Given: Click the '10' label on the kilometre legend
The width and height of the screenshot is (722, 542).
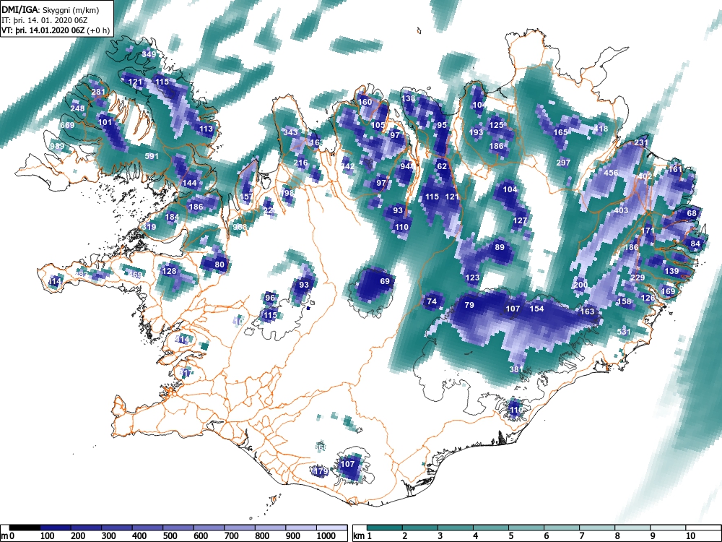Looking at the screenshot, I should (x=690, y=536).
